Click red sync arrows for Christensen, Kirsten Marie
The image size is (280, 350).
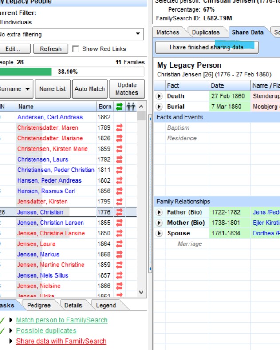coord(119,149)
